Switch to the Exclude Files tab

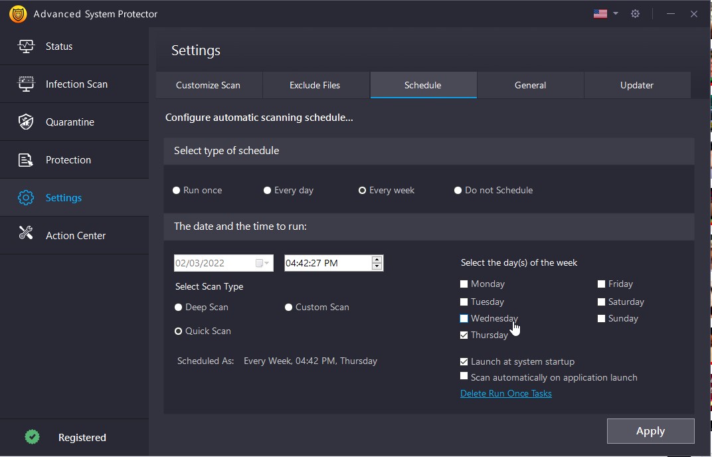click(x=315, y=85)
